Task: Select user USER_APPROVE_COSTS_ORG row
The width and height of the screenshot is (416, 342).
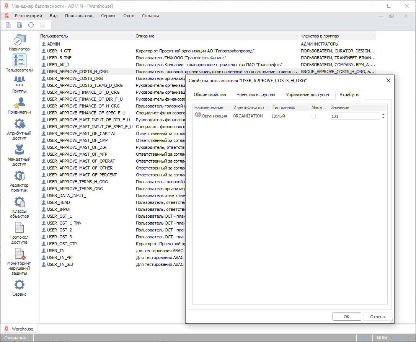Action: pos(113,78)
